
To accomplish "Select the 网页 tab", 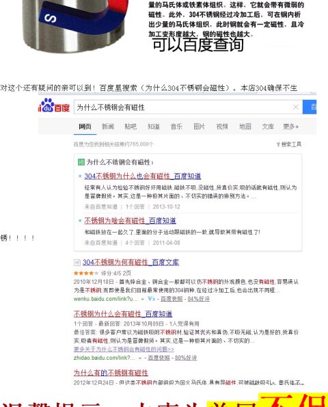I will 85,127.
